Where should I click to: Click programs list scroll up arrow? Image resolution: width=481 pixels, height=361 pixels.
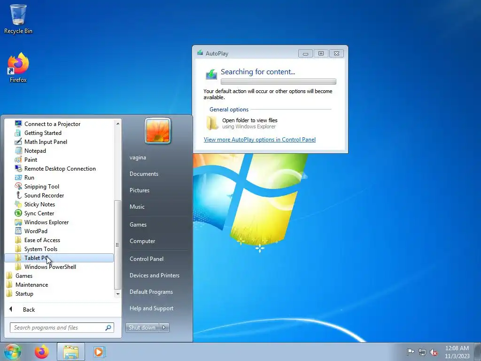[117, 124]
